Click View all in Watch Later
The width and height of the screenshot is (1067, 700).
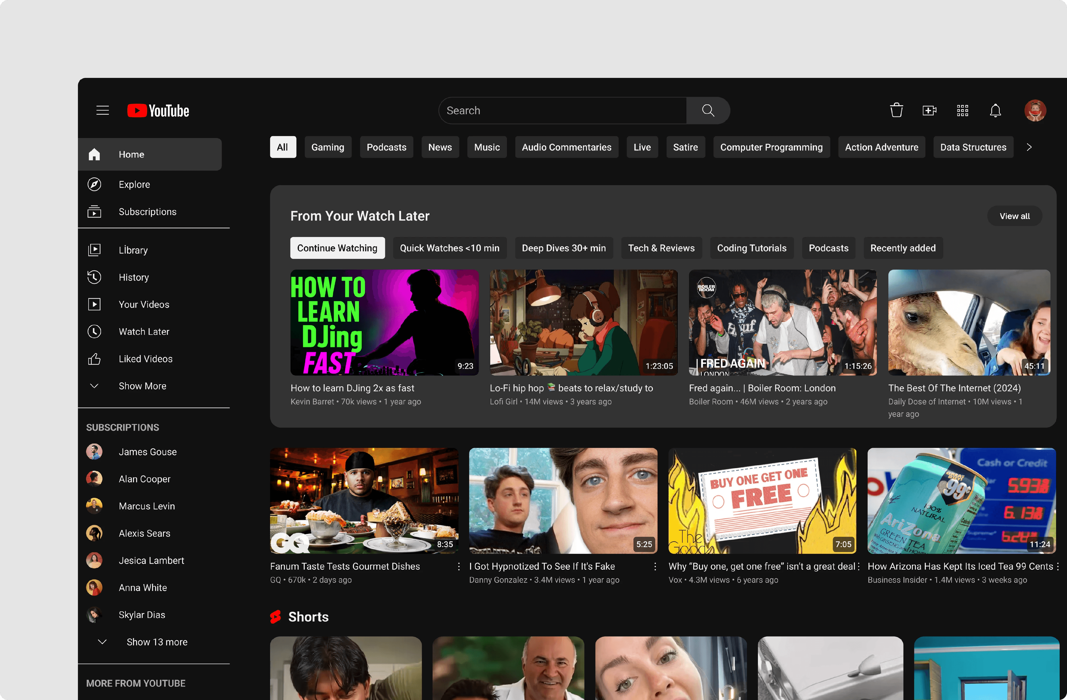(1014, 216)
